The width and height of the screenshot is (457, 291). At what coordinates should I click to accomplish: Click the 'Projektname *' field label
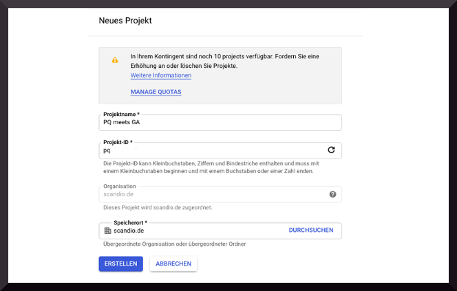click(122, 114)
